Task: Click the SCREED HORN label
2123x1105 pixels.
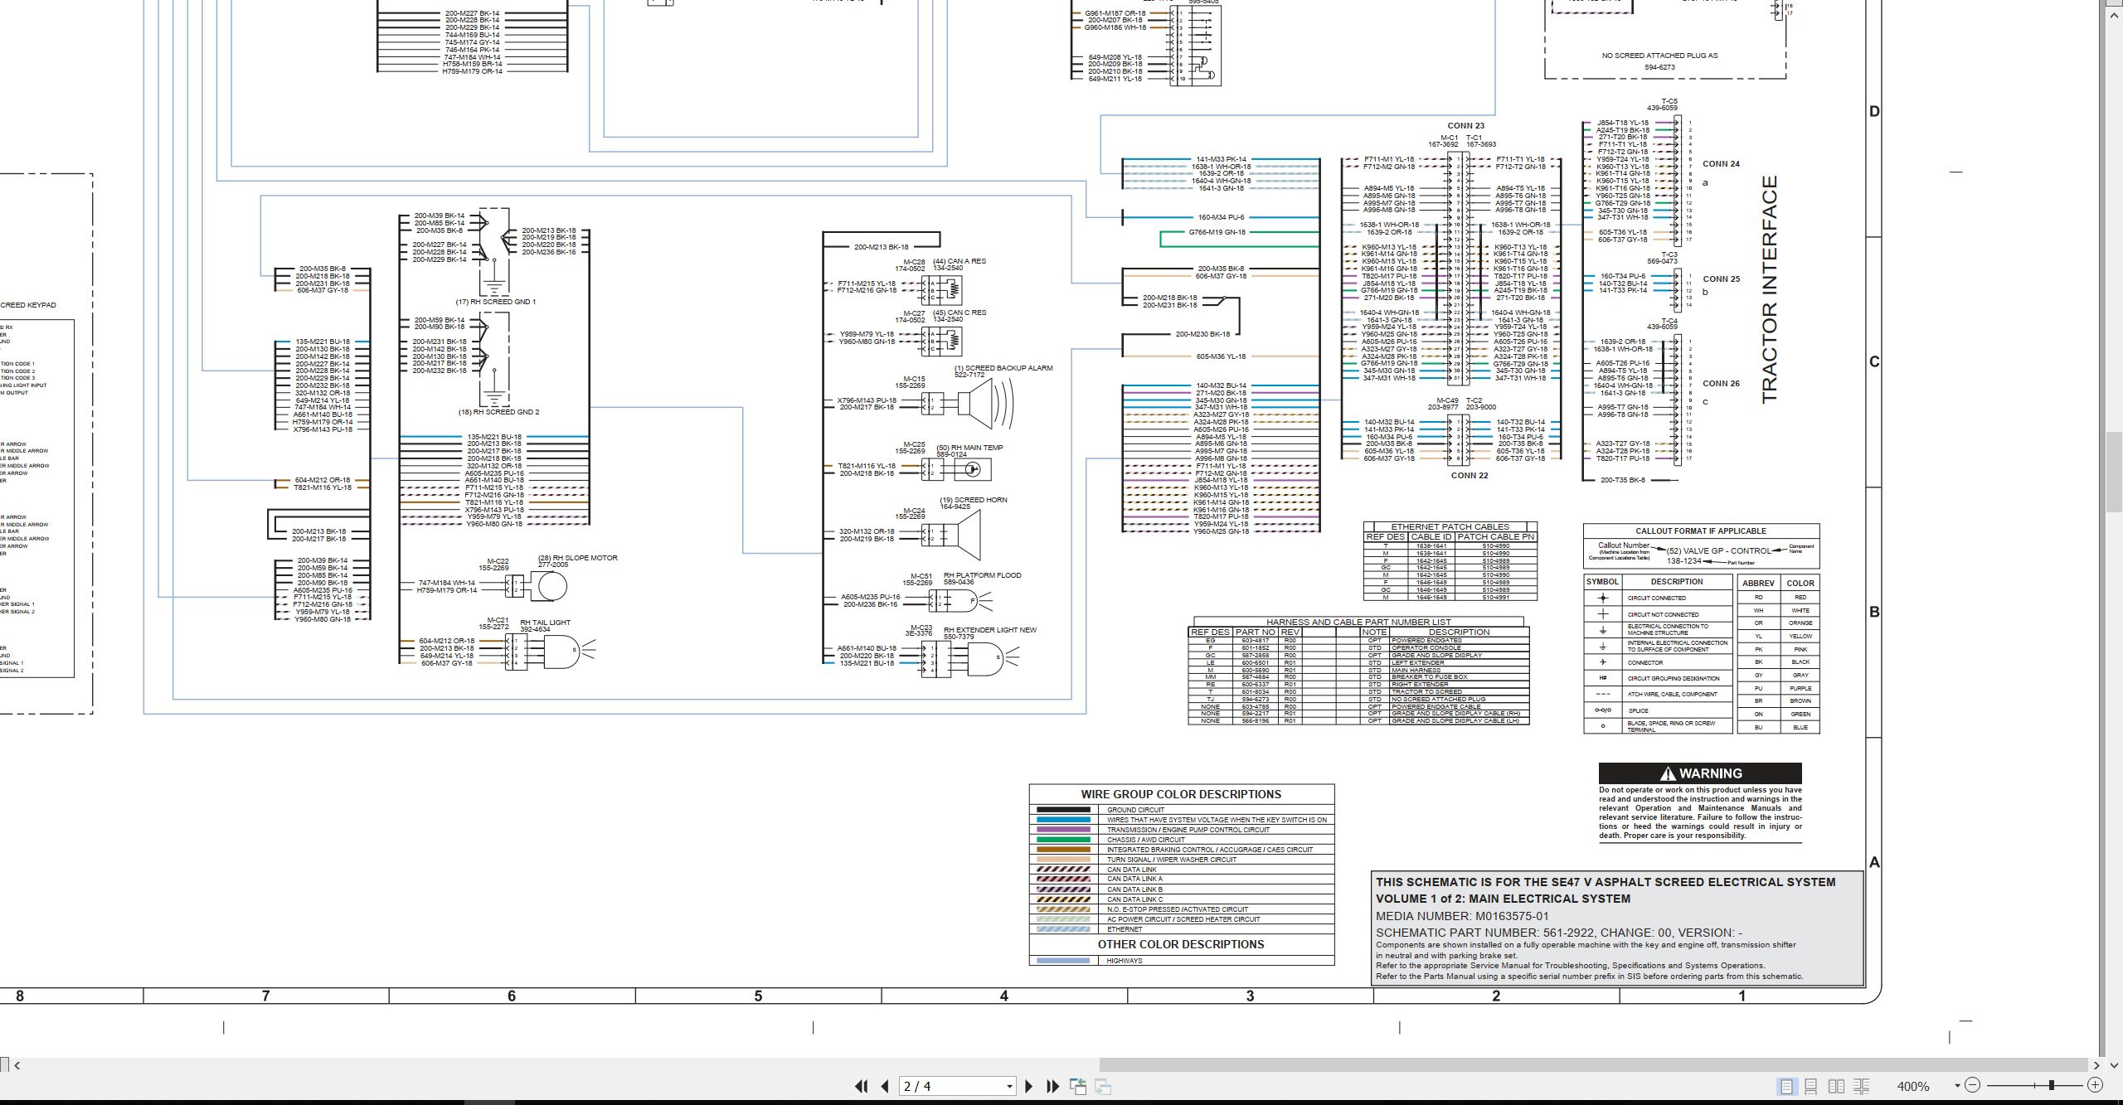Action: click(x=973, y=500)
